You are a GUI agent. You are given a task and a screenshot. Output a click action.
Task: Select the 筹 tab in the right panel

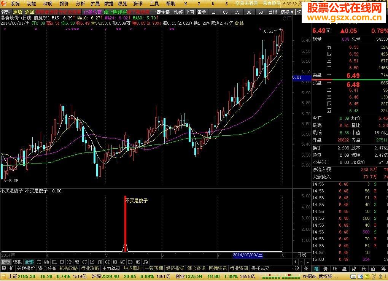pos(383,268)
